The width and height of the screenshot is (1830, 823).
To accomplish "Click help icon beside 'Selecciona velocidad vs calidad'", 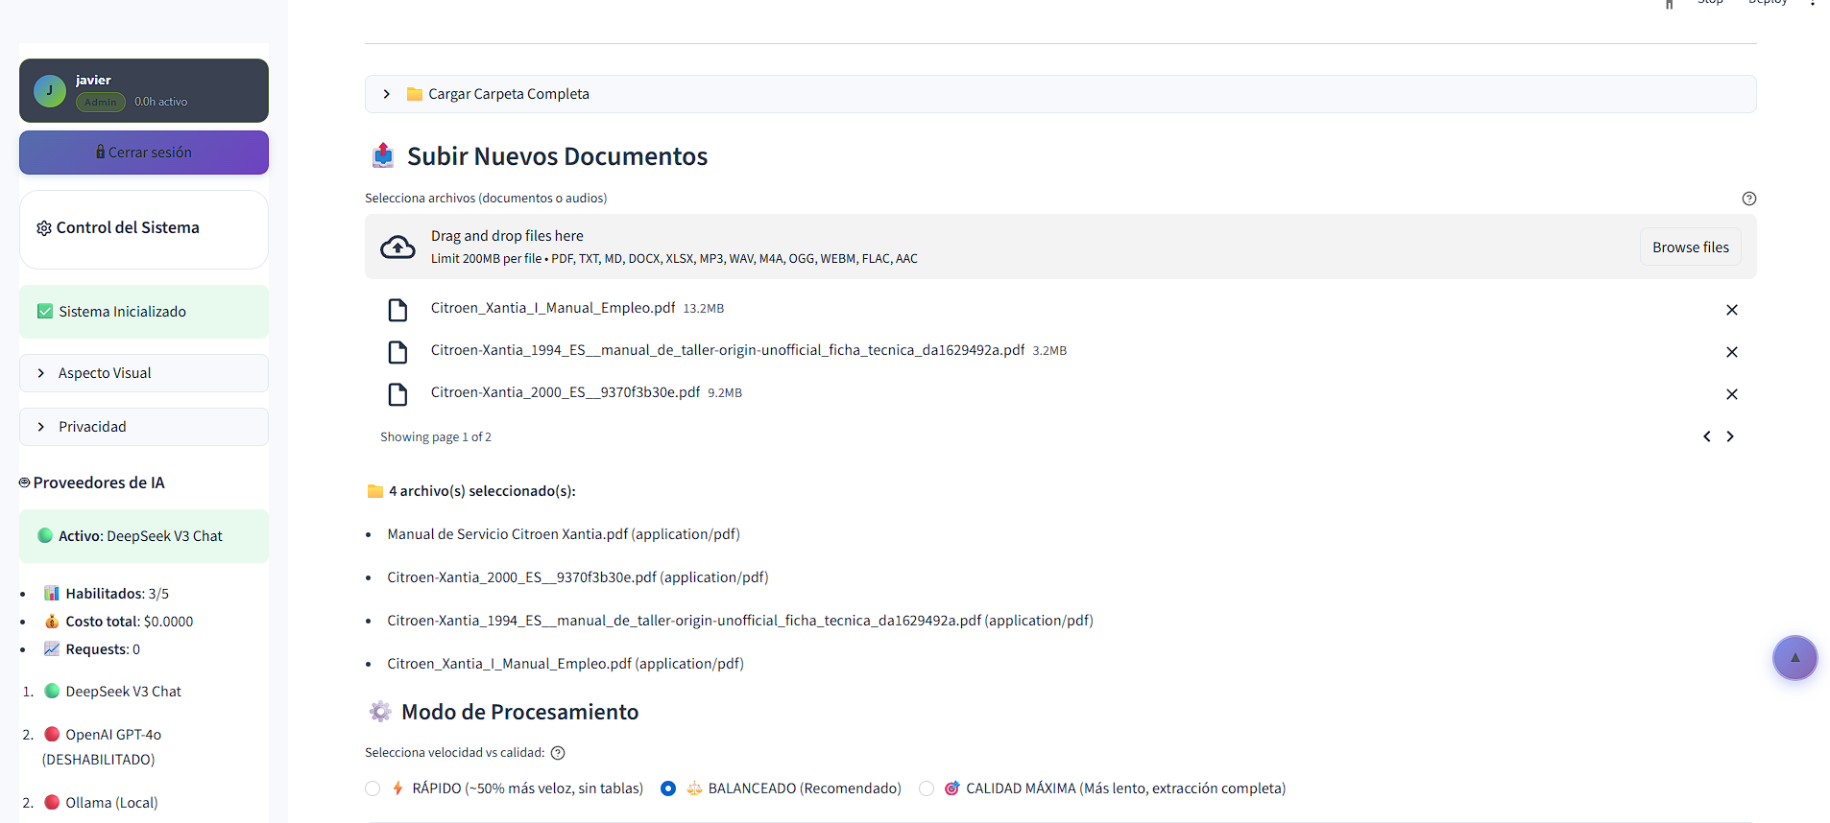I will 558,753.
